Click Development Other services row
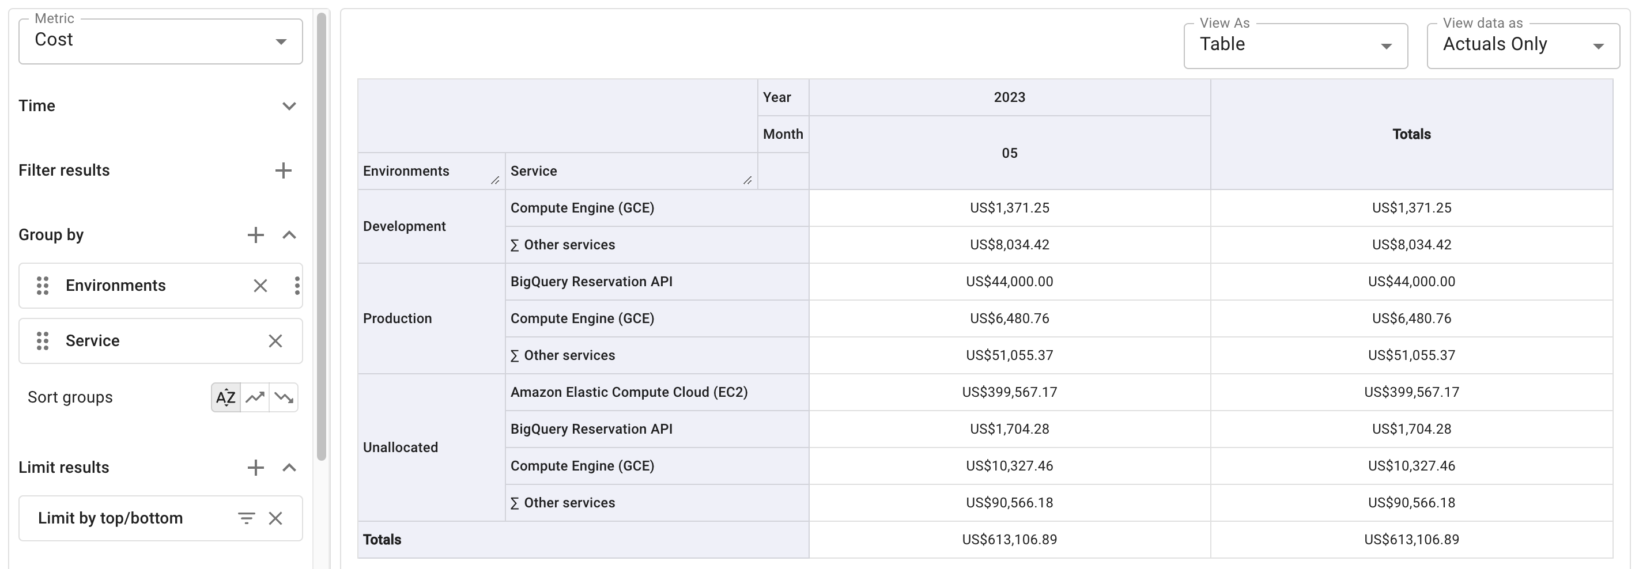Viewport: 1639px width, 569px height. point(657,245)
